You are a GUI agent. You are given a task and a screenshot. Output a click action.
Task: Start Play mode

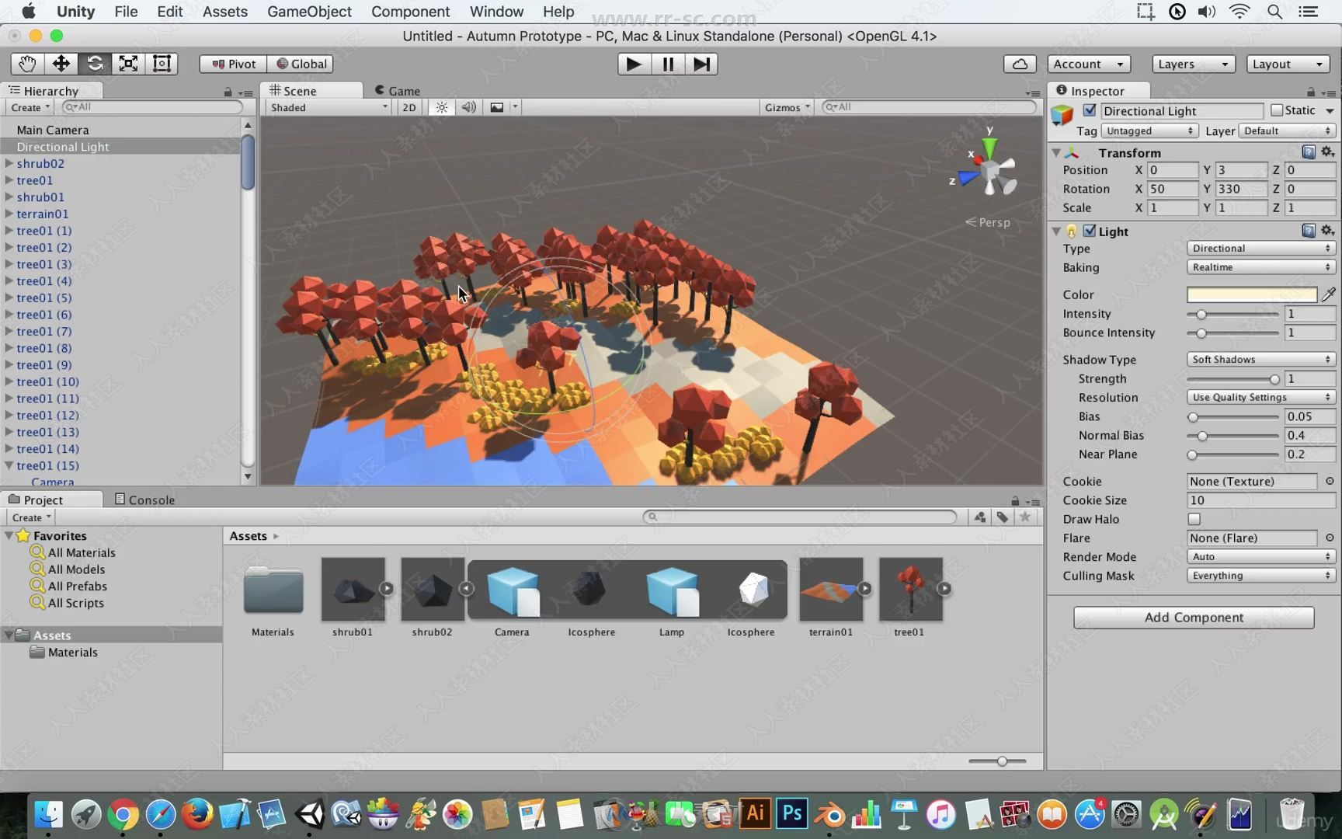[634, 64]
